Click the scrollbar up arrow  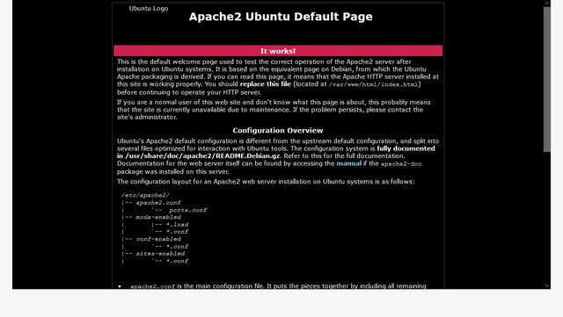pos(547,4)
